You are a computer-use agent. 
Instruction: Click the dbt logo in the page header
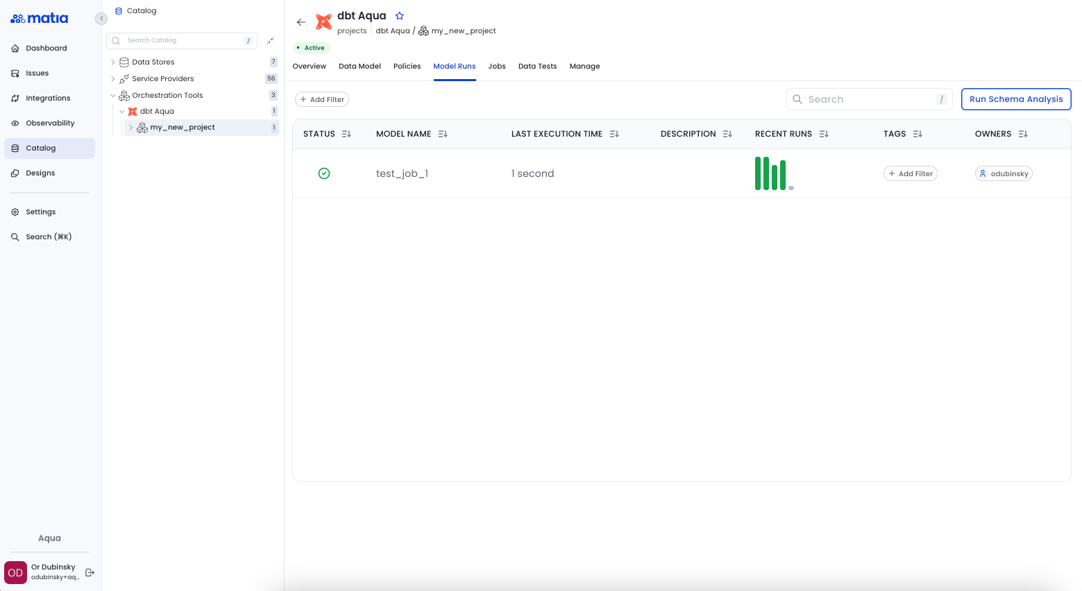[x=323, y=22]
